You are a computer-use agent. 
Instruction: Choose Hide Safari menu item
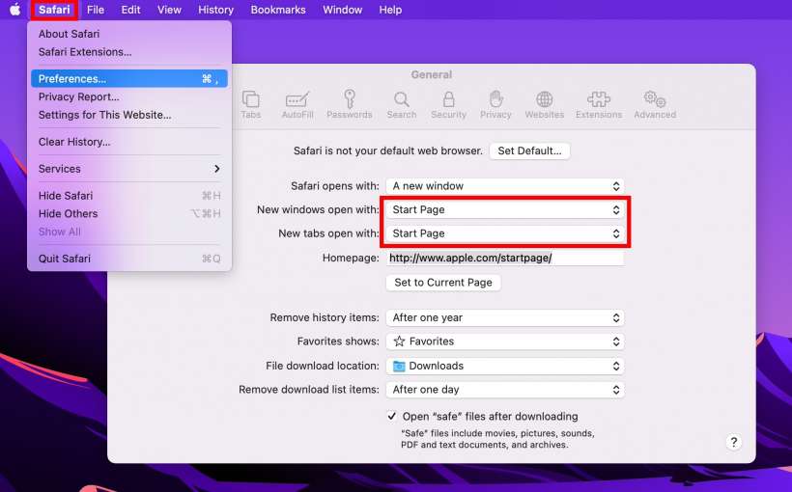129,196
